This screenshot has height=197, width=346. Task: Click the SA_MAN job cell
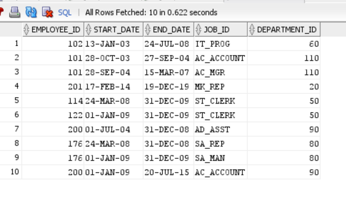pos(221,158)
